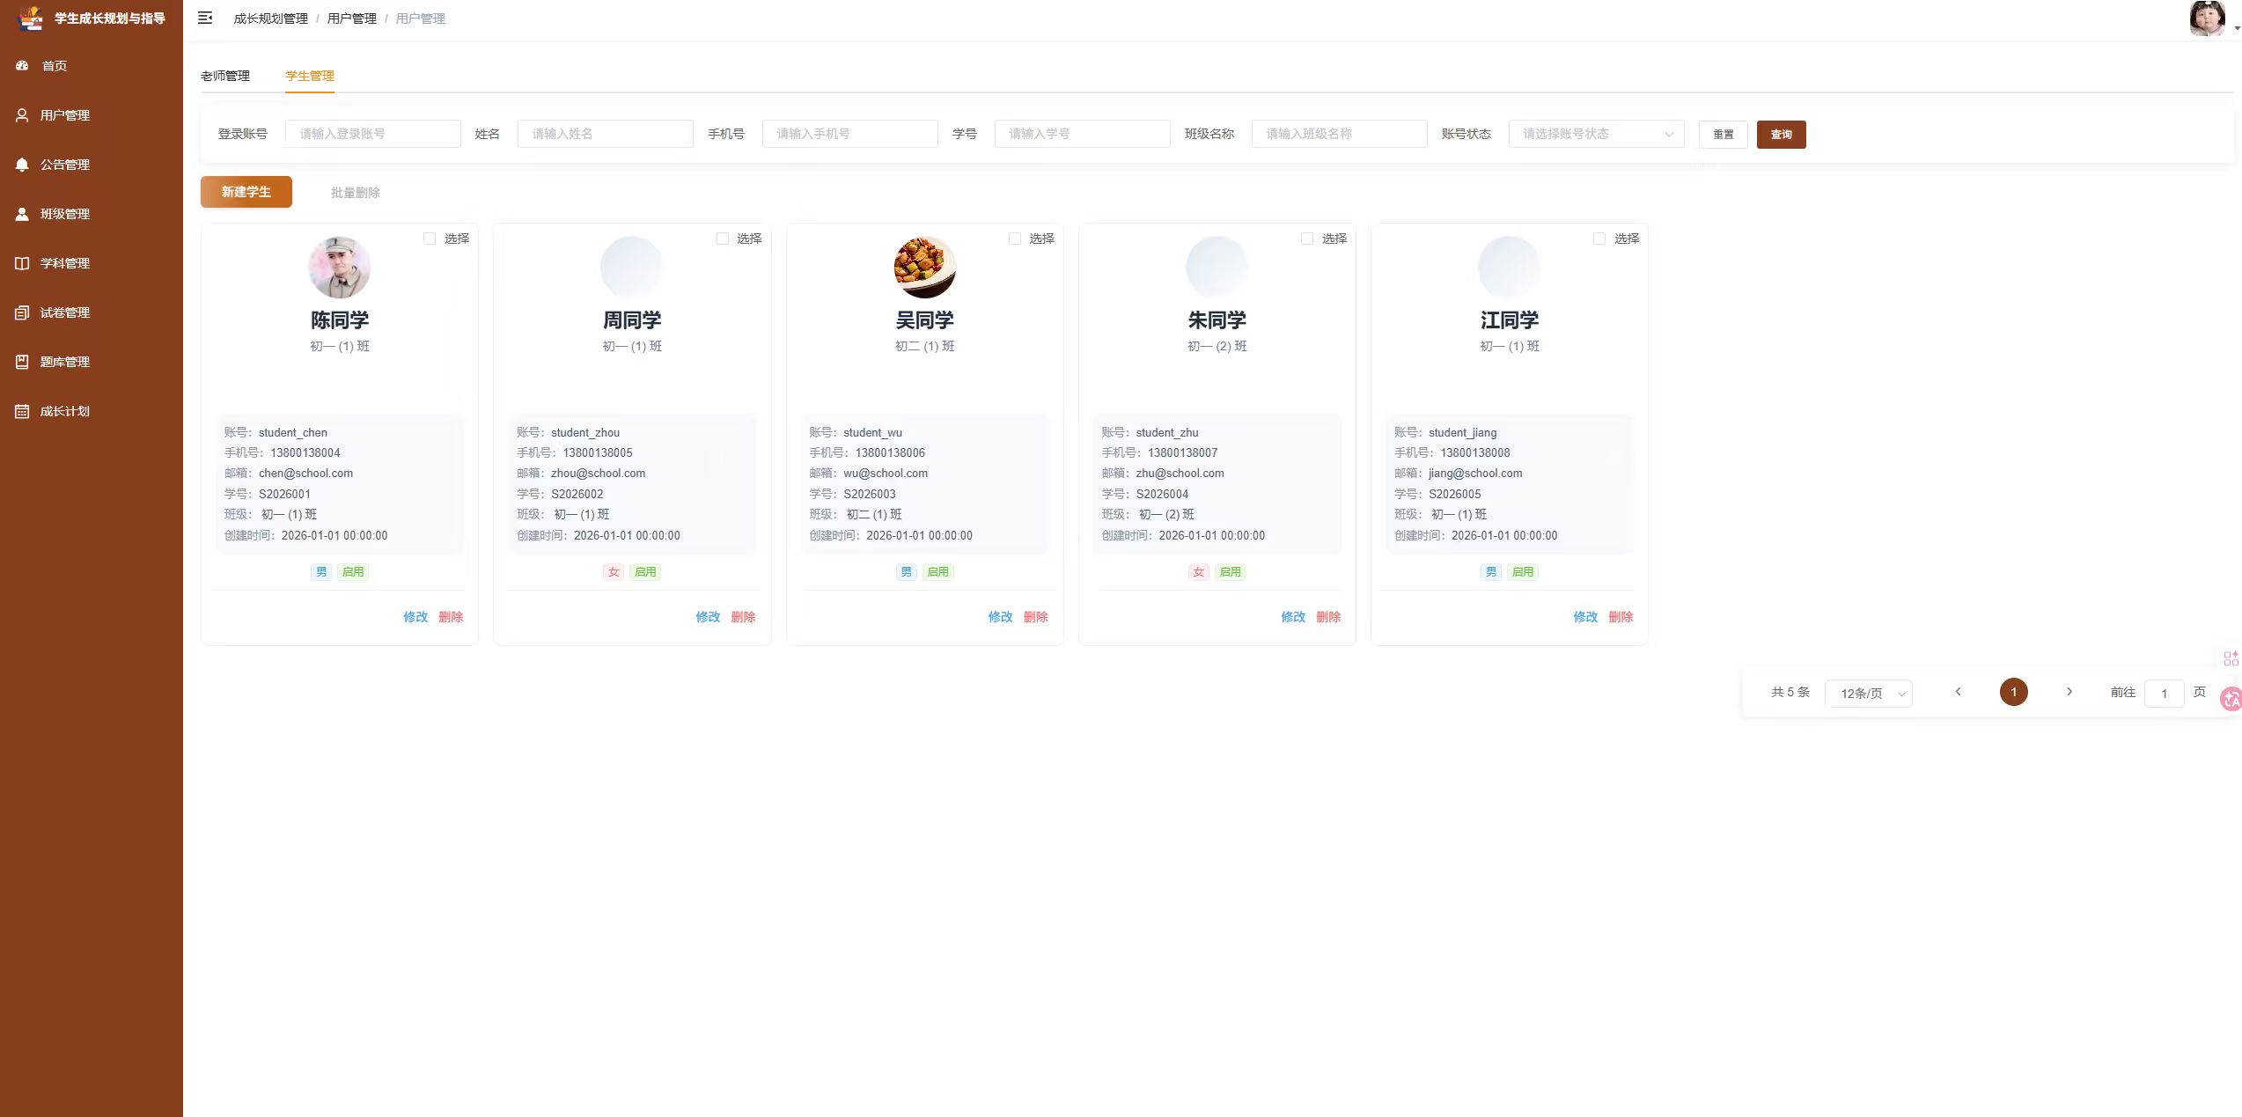Check the 选择 checkbox on 朱同学 card
2242x1117 pixels.
pyautogui.click(x=1307, y=239)
